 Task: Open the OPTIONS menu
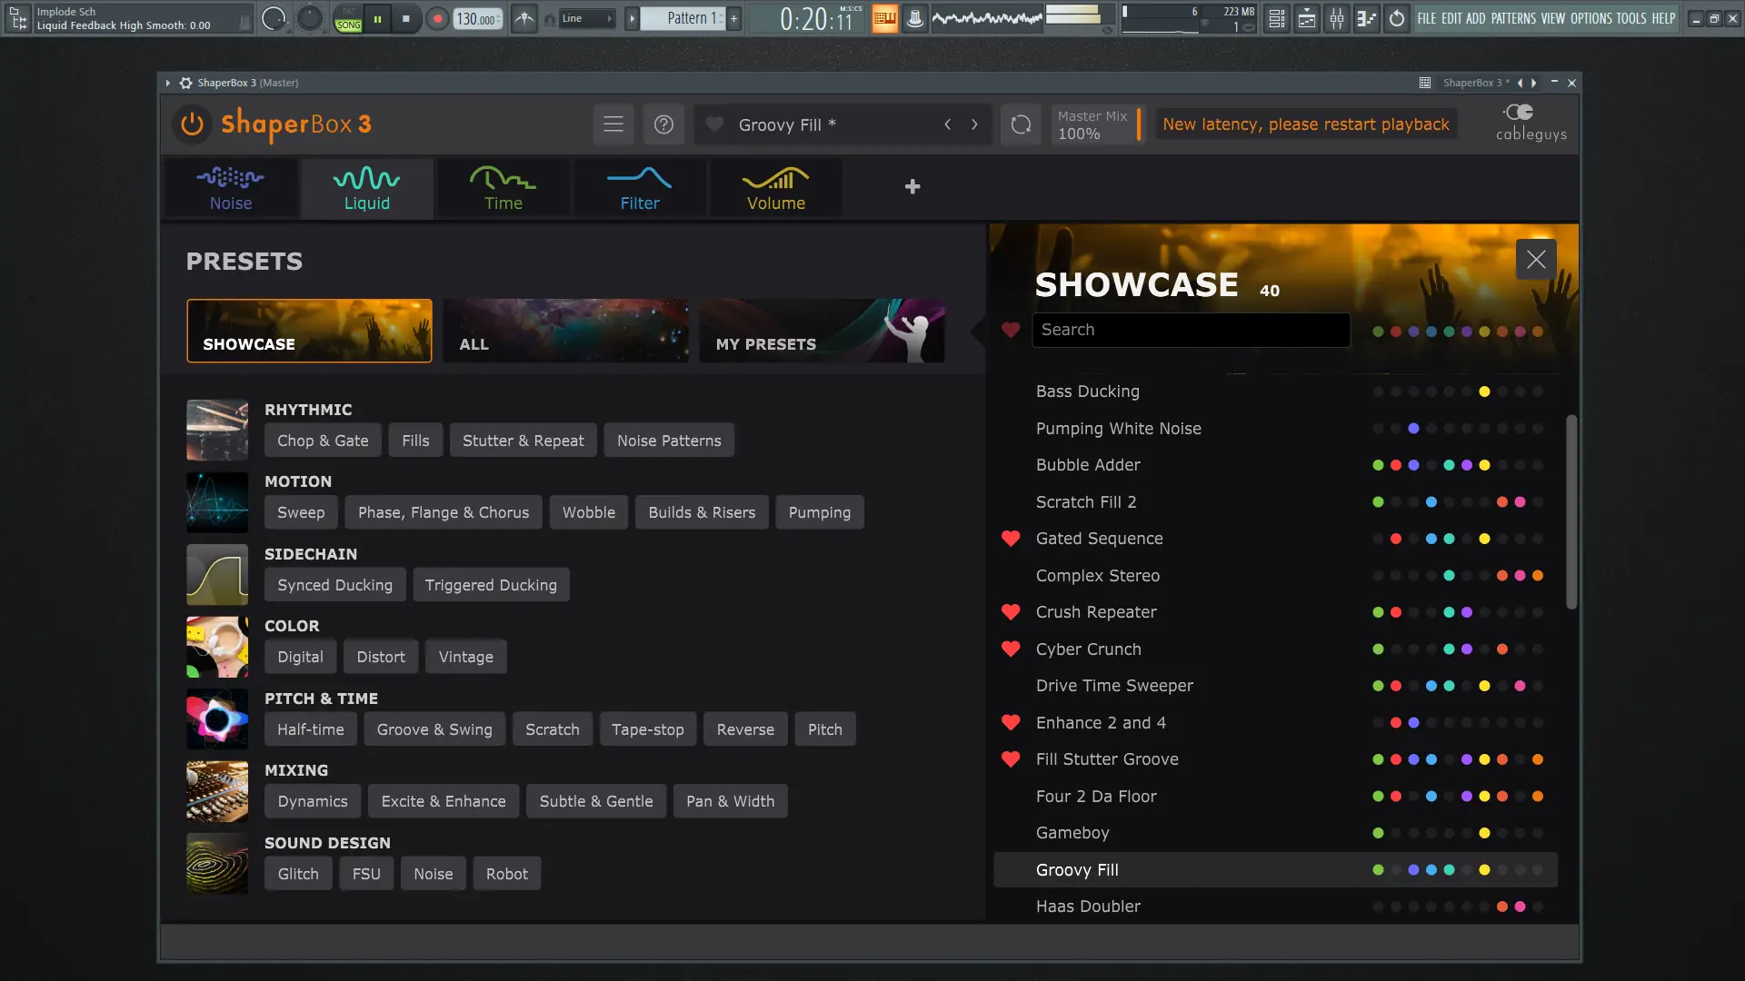1592,18
